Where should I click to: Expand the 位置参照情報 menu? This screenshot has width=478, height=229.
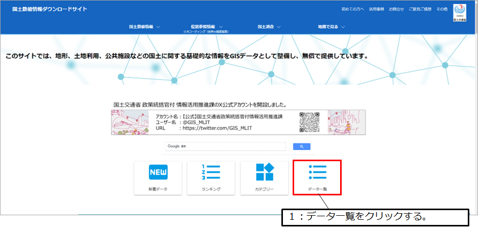206,27
